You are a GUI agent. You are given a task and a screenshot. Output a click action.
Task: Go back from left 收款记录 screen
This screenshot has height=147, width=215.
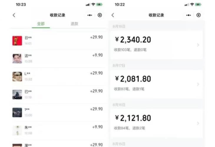pos(14,15)
